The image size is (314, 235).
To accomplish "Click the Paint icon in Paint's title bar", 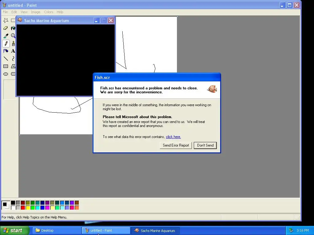I will (4, 5).
